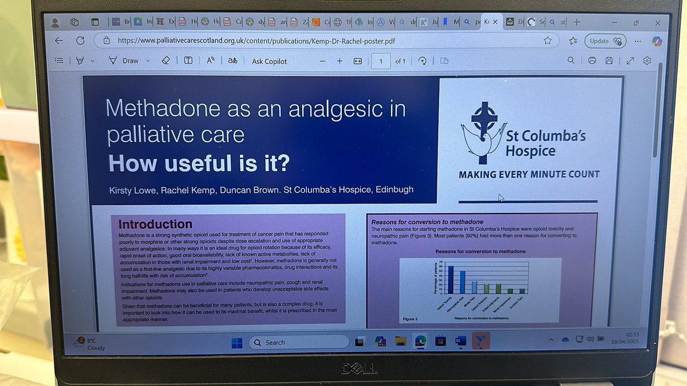Viewport: 687px width, 386px height.
Task: Save the PDF with the save icon
Action: coord(610,61)
